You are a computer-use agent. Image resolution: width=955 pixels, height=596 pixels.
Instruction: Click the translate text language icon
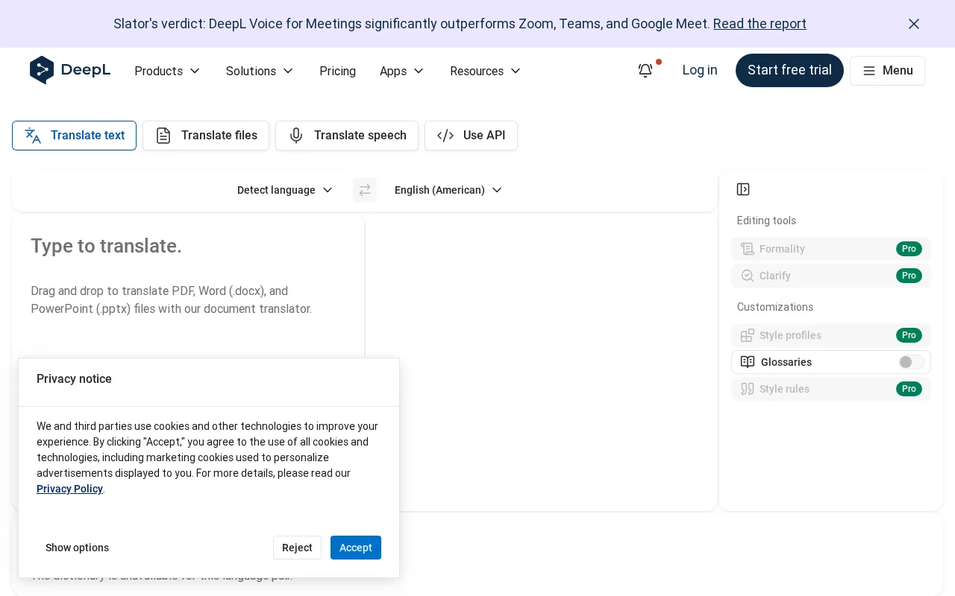(x=33, y=136)
